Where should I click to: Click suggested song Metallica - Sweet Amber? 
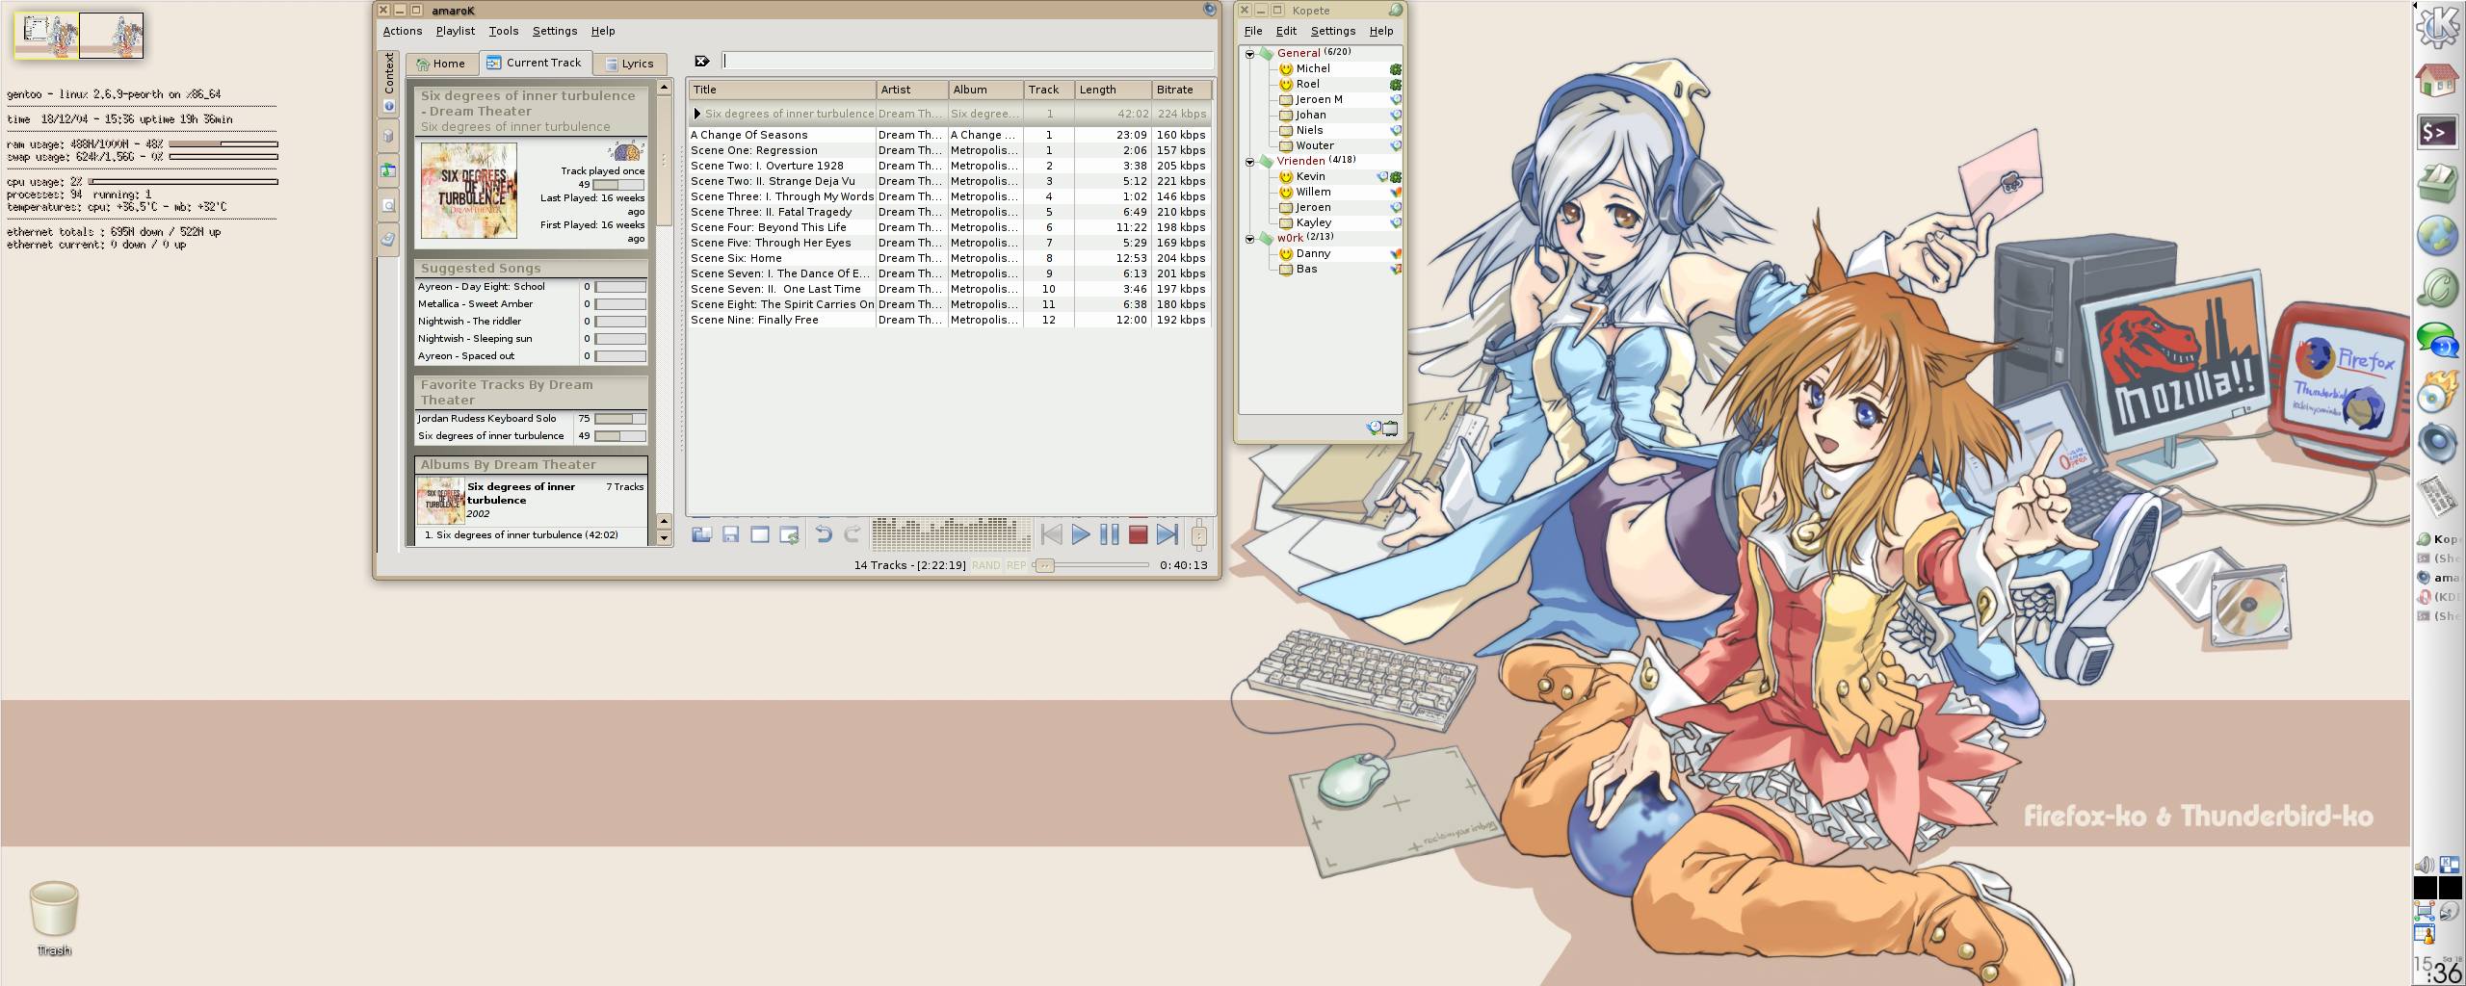[x=476, y=304]
